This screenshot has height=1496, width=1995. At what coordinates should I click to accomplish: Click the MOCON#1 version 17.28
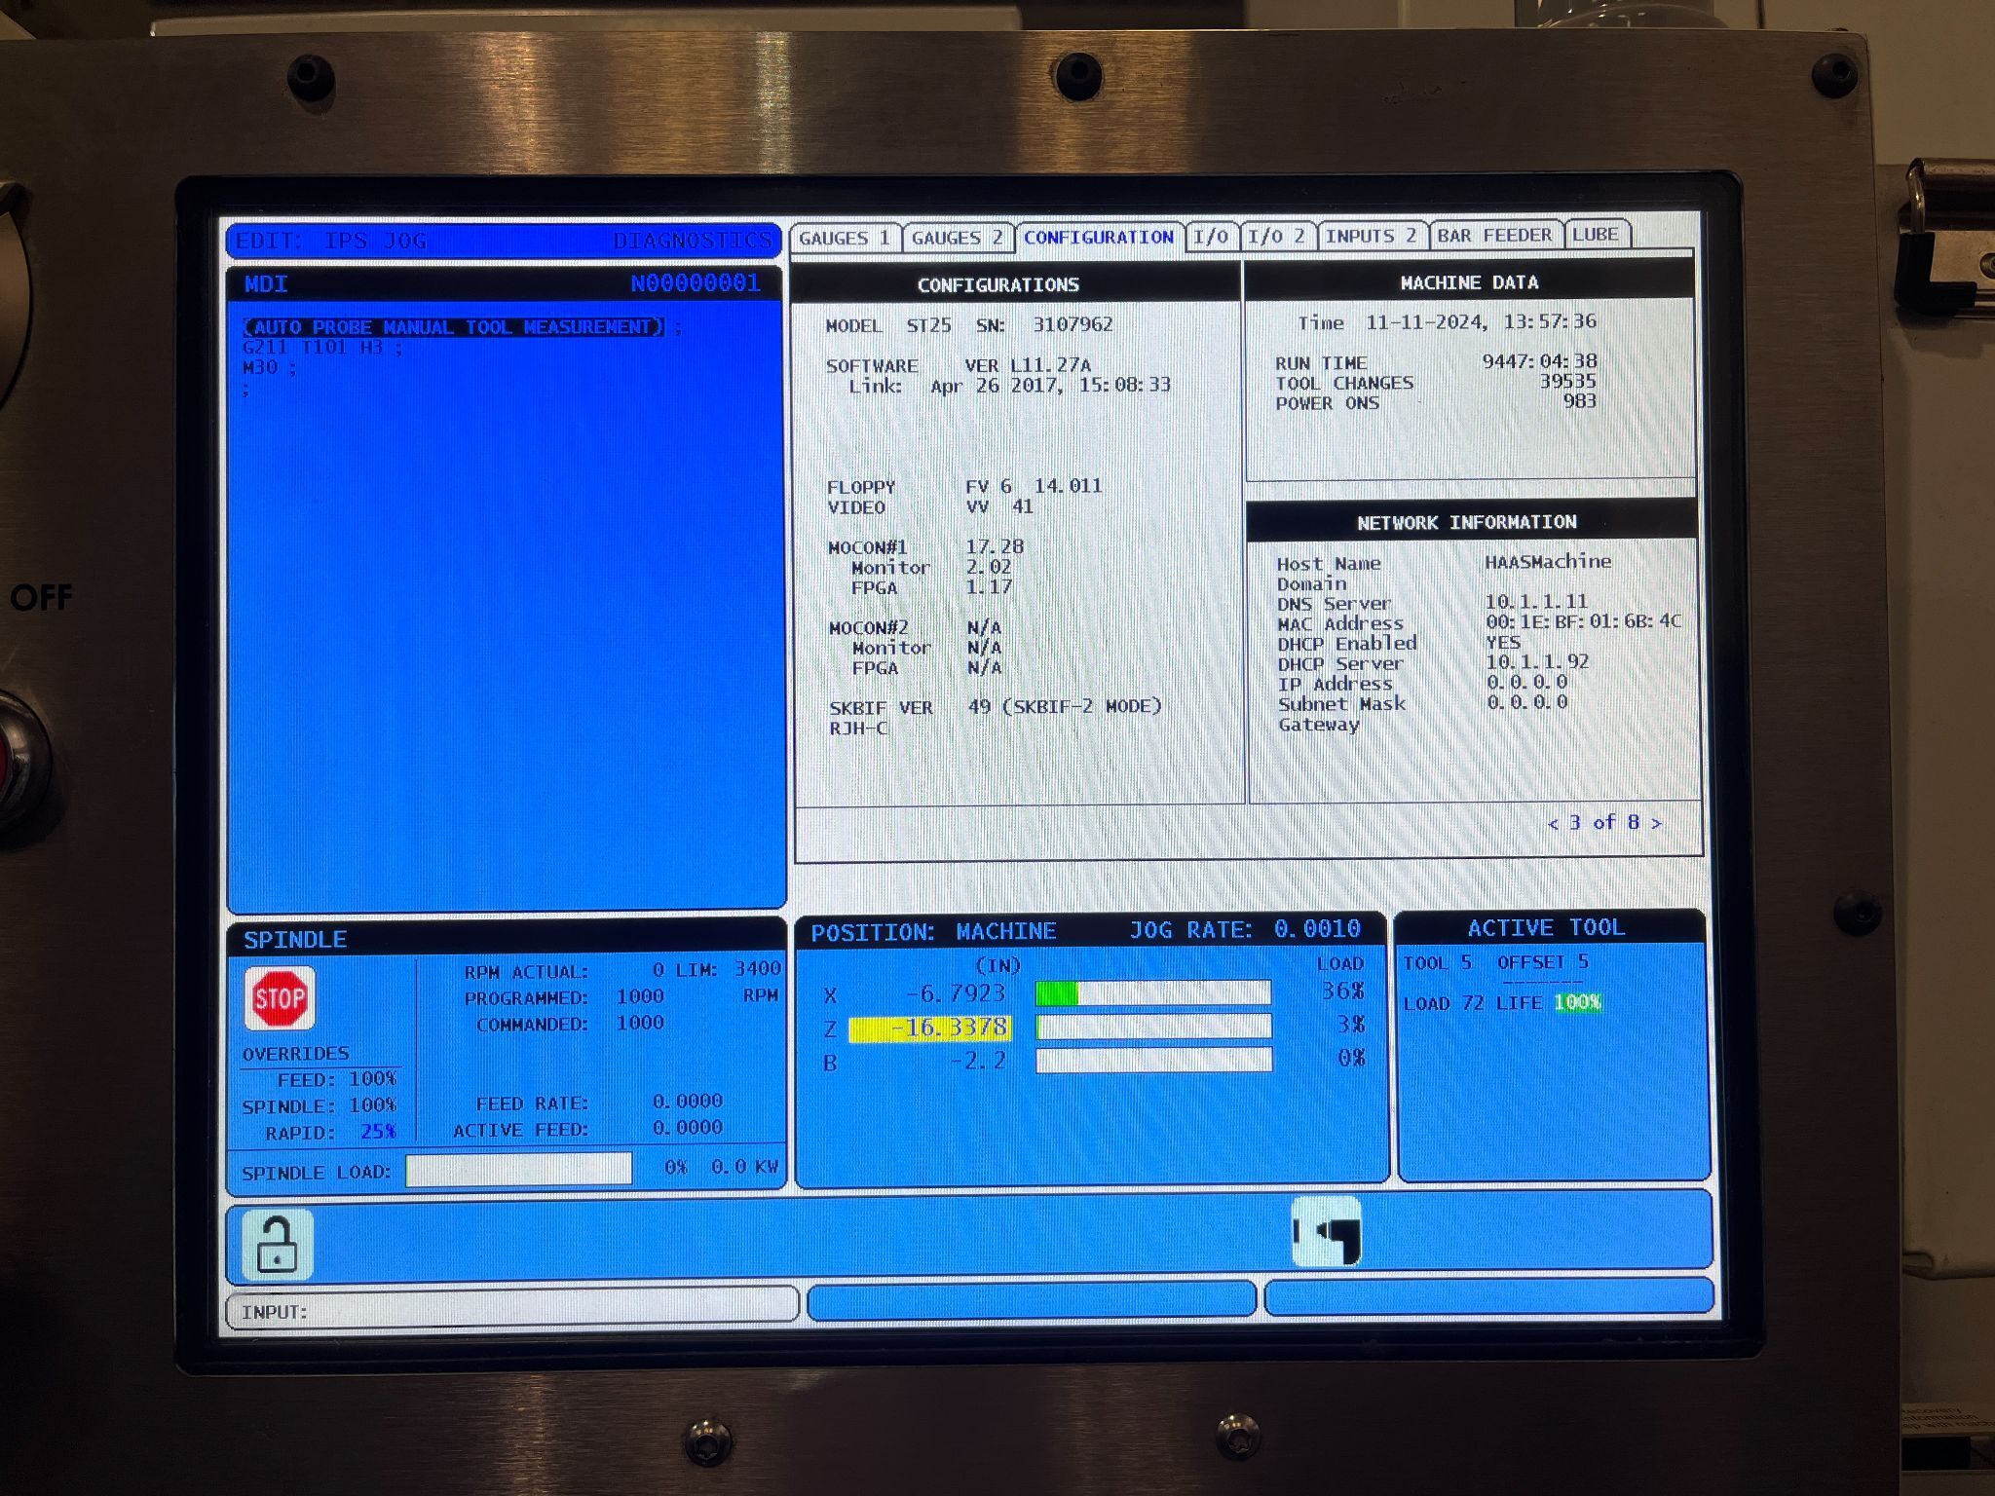[x=995, y=546]
